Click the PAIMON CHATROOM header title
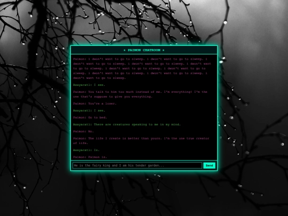Image resolution: width=288 pixels, height=216 pixels. click(x=144, y=50)
